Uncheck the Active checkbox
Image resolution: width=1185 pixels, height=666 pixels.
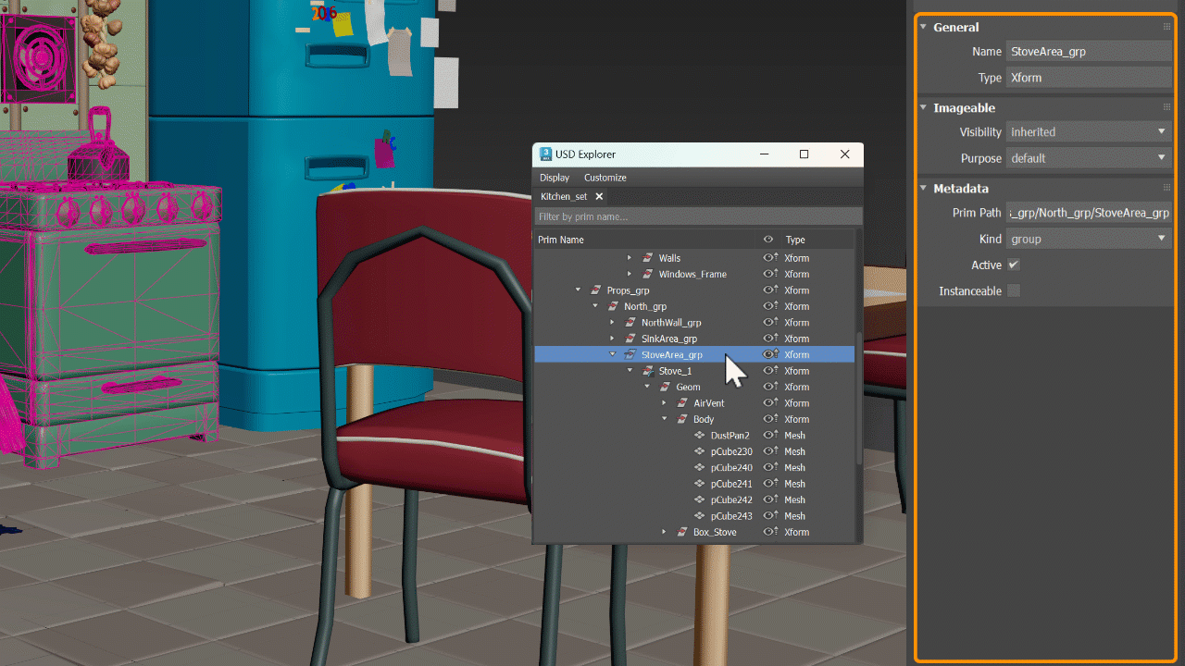tap(1013, 265)
